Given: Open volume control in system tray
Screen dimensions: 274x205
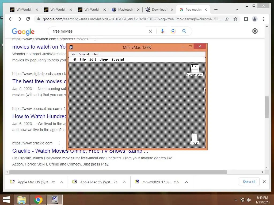Looking at the screenshot, I should click(x=249, y=200).
